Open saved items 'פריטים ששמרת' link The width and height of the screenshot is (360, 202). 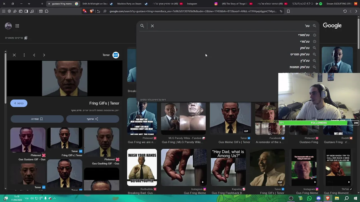pos(16,38)
